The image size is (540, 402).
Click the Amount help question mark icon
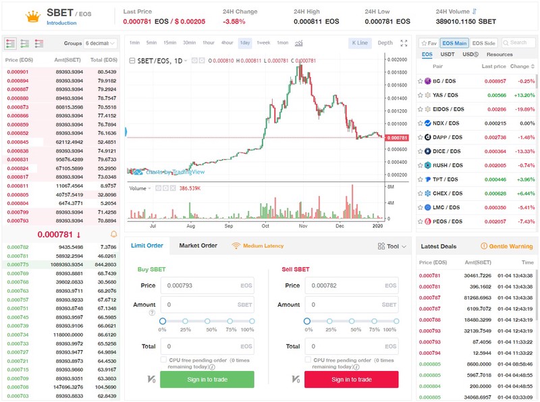(152, 312)
